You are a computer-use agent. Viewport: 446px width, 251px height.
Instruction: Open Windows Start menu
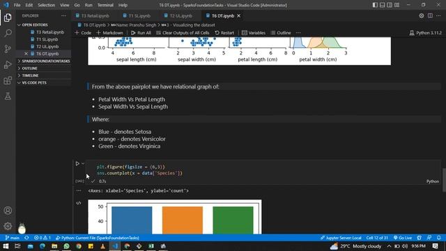6,246
